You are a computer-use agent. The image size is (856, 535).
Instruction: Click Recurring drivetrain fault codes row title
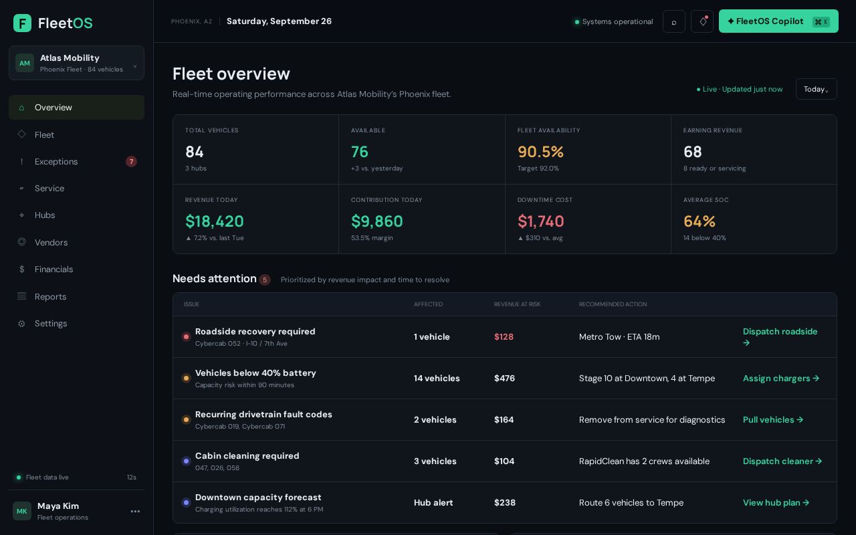[x=263, y=415]
